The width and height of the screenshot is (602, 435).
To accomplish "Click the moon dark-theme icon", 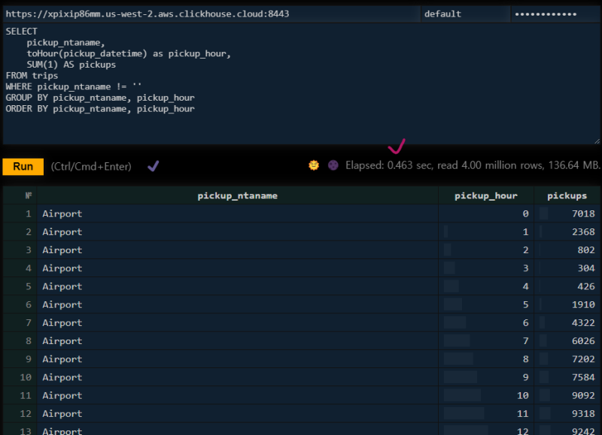I will pyautogui.click(x=333, y=165).
